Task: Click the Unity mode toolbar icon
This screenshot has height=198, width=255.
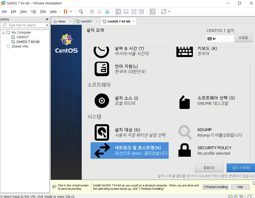Action: click(142, 12)
